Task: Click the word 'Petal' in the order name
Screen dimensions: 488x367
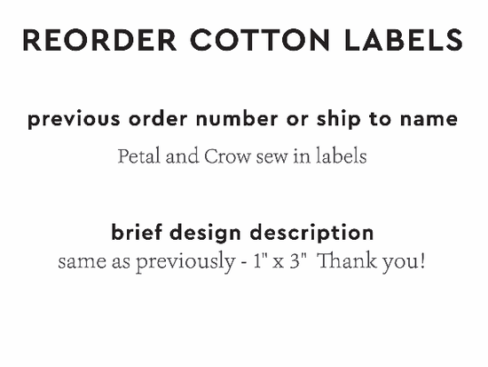Action: coord(138,156)
